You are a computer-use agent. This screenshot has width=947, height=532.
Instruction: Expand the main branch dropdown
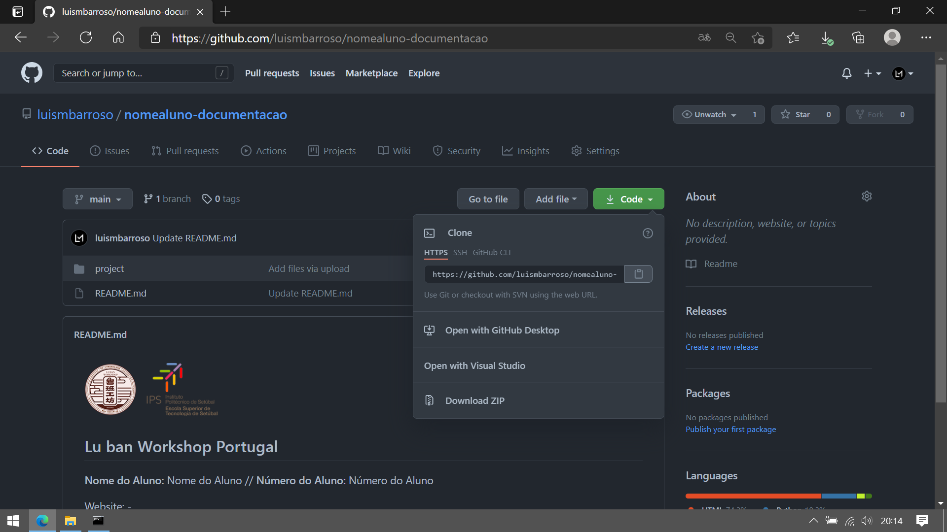pyautogui.click(x=98, y=199)
